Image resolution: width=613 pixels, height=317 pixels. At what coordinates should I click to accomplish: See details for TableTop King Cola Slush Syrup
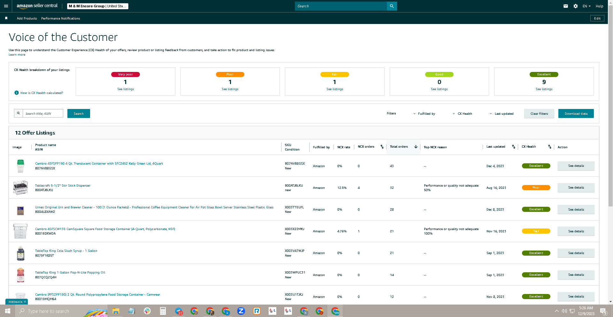(576, 253)
